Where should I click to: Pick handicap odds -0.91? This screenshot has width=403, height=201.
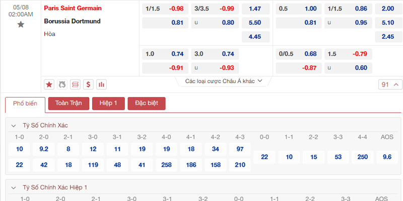[x=165, y=68]
